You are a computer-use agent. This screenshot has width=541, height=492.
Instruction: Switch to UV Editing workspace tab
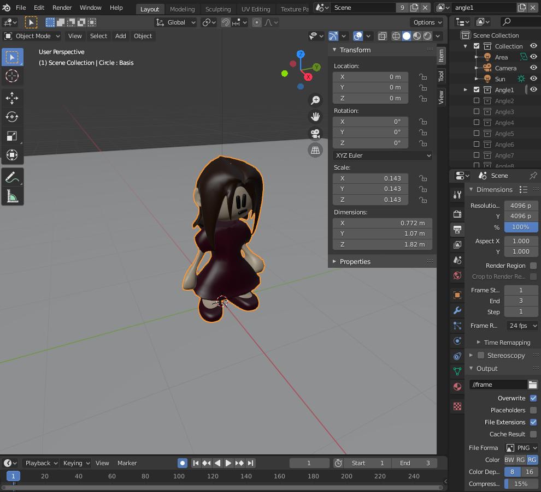click(256, 9)
